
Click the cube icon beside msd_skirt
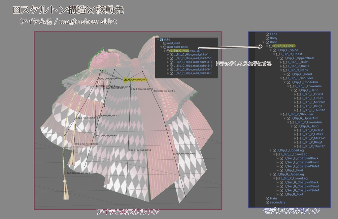165,43
